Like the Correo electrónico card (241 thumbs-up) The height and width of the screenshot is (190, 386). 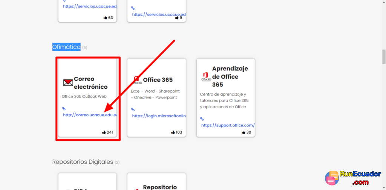pyautogui.click(x=104, y=132)
